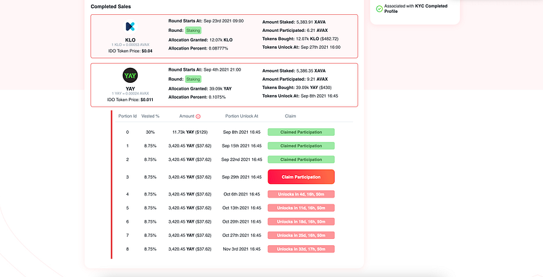Click the Unlocks in 25d countdown badge
543x277 pixels.
point(301,236)
